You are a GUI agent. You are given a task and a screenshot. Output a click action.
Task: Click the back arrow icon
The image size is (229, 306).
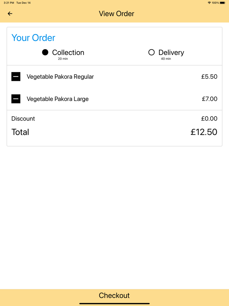click(x=10, y=13)
